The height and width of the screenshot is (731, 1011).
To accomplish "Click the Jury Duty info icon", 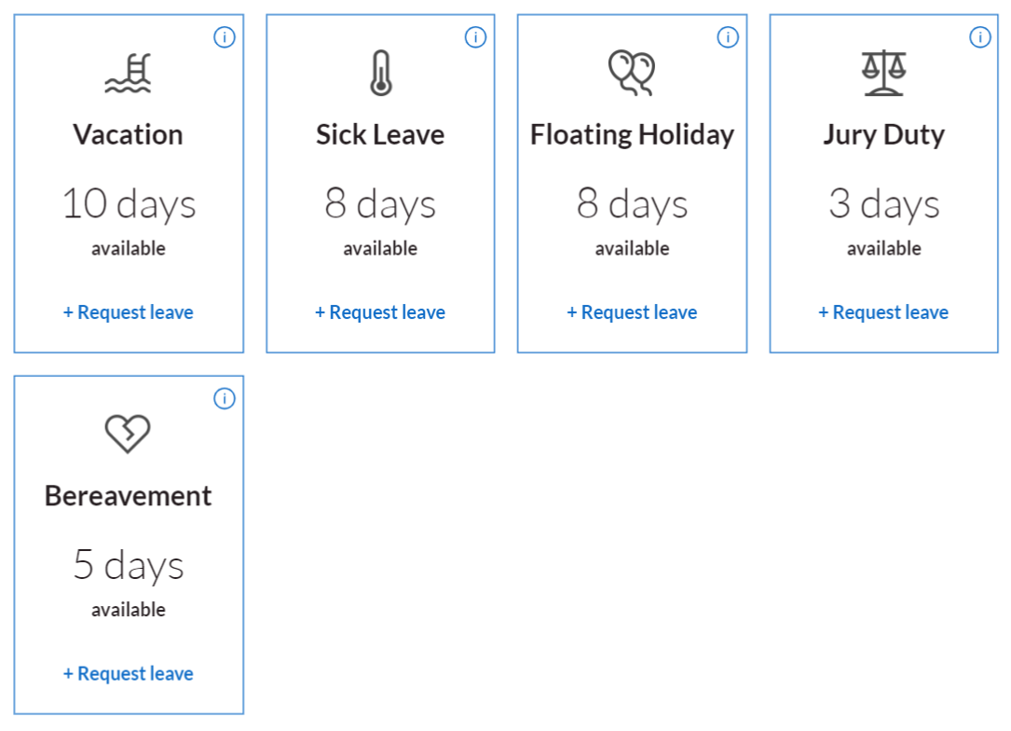I will pyautogui.click(x=979, y=37).
